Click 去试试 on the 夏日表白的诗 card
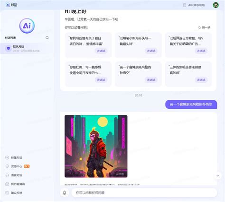The height and width of the screenshot is (202, 225). [x=101, y=51]
